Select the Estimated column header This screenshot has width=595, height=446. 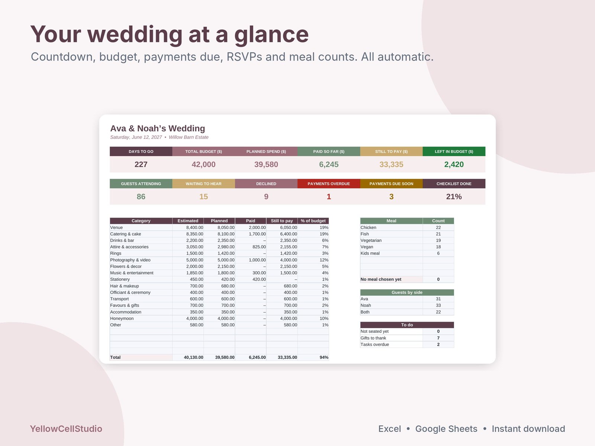pyautogui.click(x=188, y=221)
